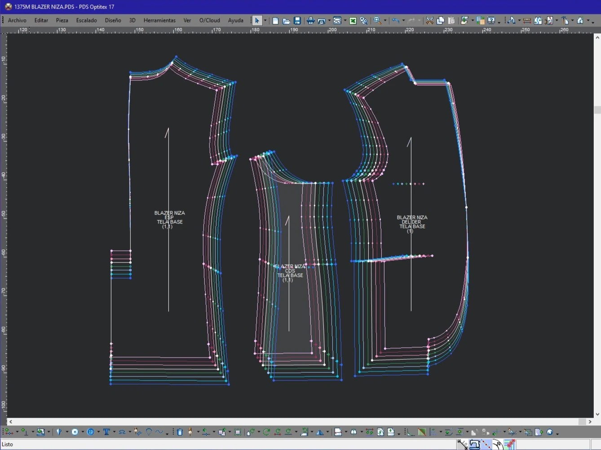This screenshot has width=601, height=450.
Task: Click the trash can delete icon
Action: coord(180,432)
